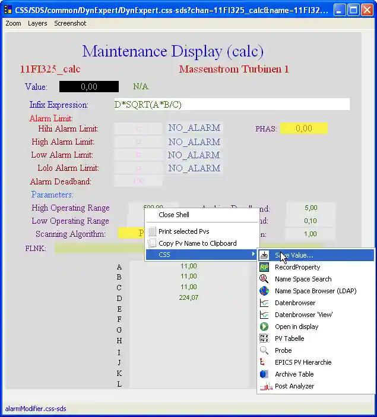
Task: Click the 5,00 deadband value
Action: coord(311,208)
